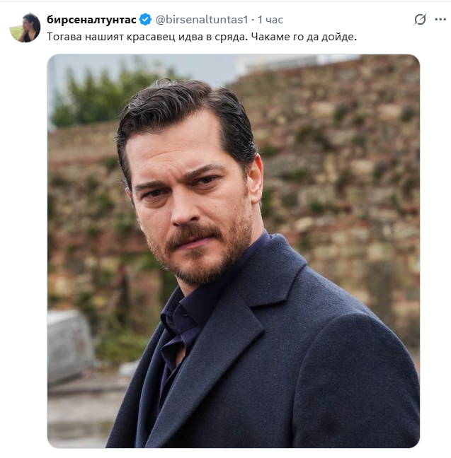Ask Grok about this post
Screen dimensions: 451x458
tap(420, 20)
